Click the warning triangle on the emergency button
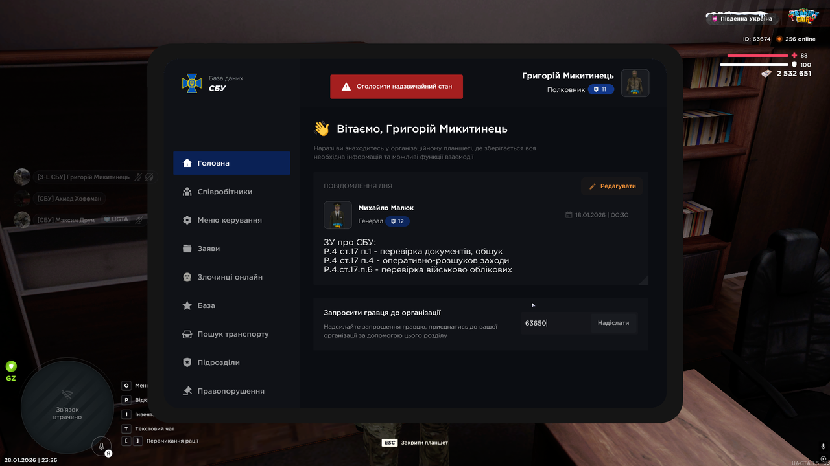 (346, 86)
